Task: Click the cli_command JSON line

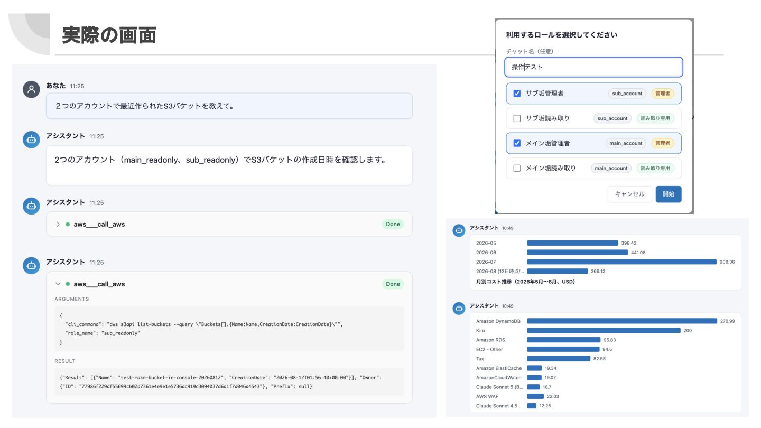Action: click(204, 324)
